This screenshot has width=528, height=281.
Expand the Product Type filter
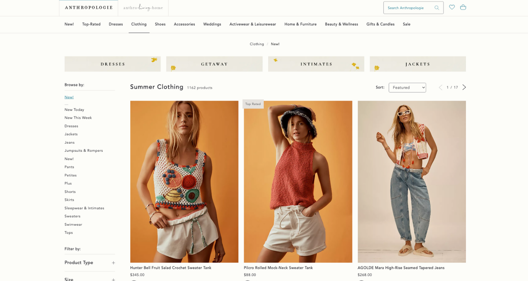(90, 263)
